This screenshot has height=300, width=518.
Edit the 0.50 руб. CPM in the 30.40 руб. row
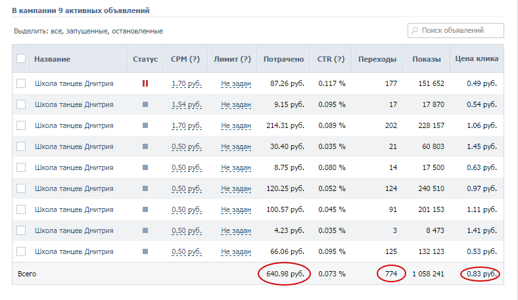(x=187, y=147)
